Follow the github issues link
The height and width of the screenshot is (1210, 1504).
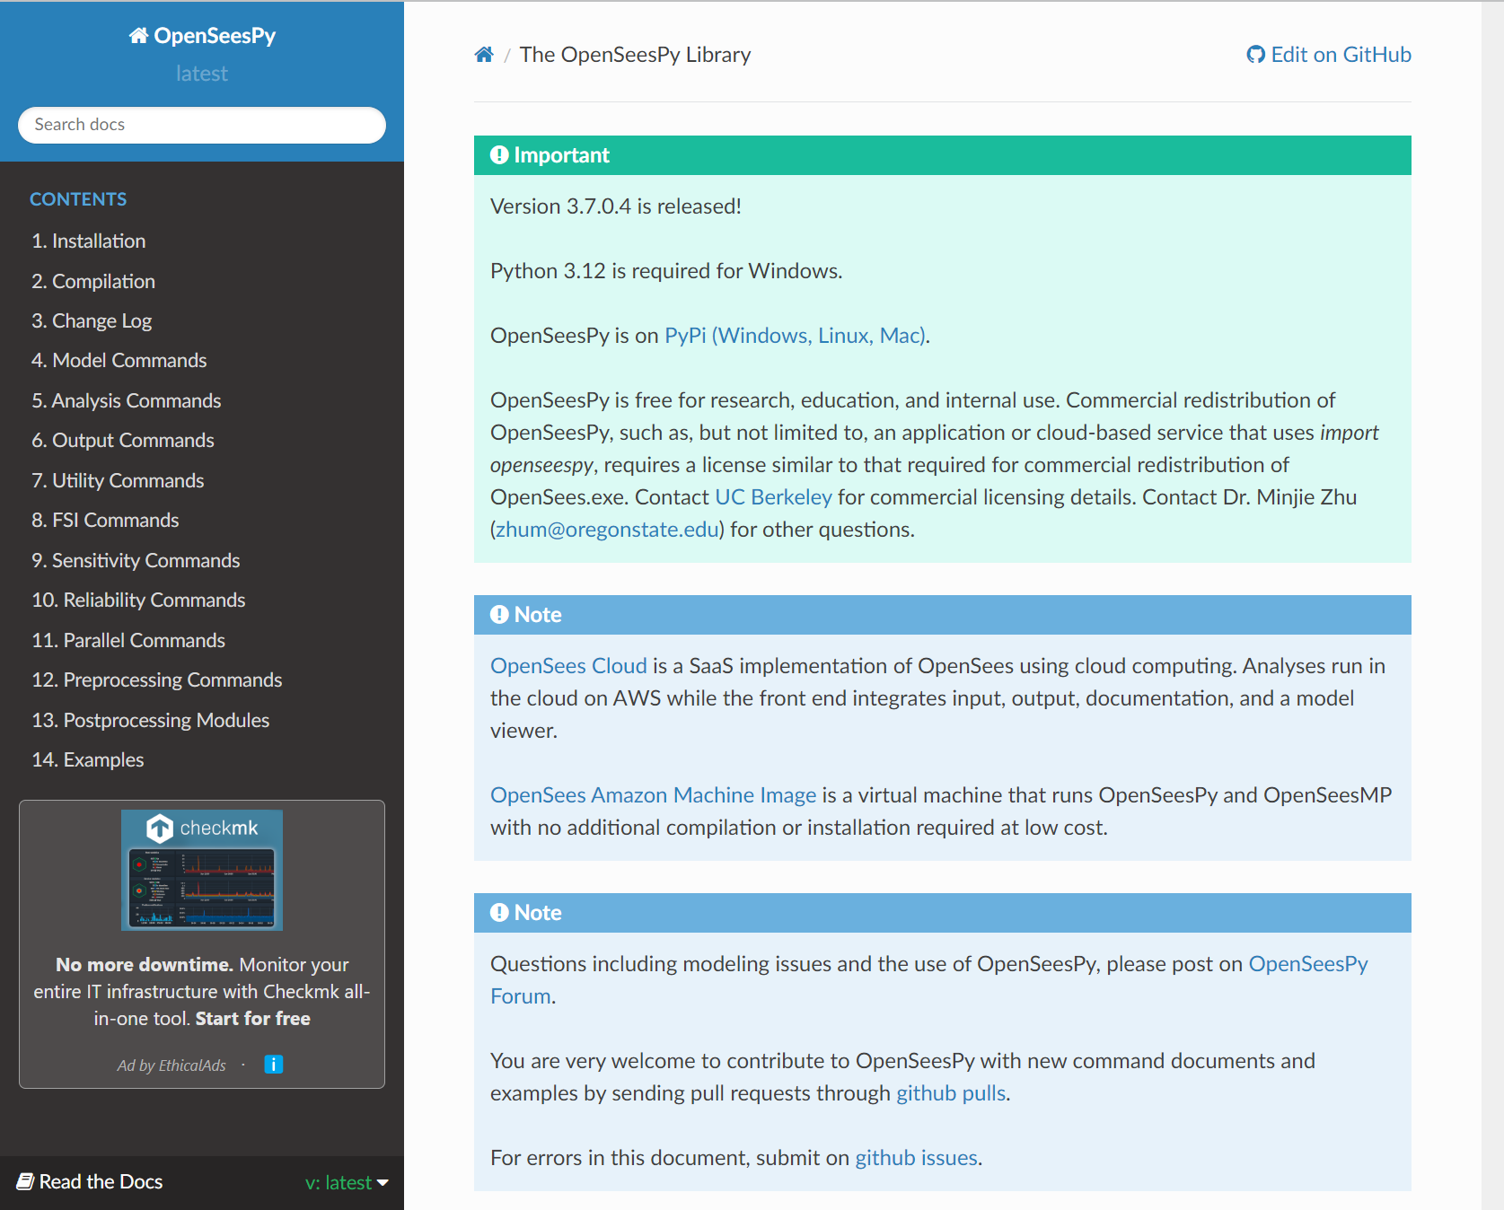(x=916, y=1158)
